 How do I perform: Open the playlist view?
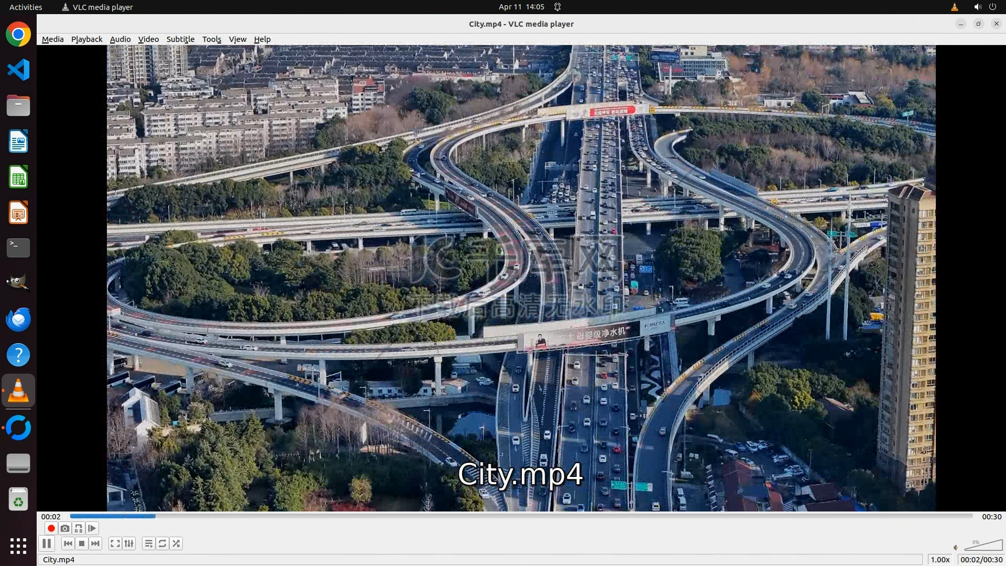click(149, 543)
